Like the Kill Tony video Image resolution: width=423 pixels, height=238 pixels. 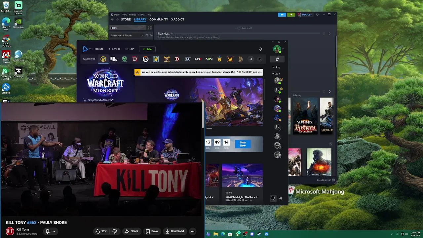point(101,231)
